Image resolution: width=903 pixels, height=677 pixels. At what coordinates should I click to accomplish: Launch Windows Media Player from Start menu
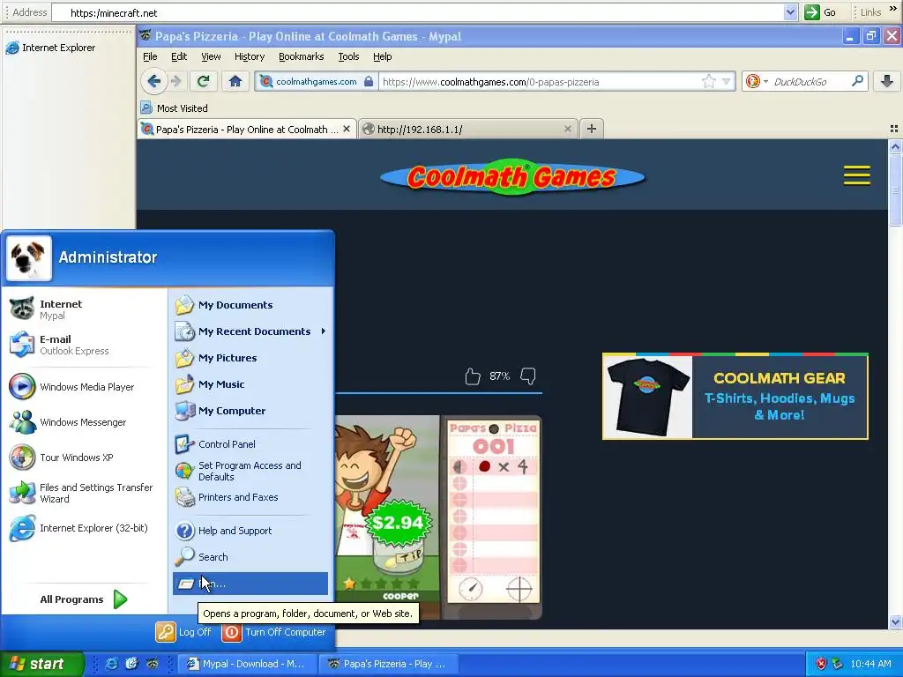[x=84, y=387]
